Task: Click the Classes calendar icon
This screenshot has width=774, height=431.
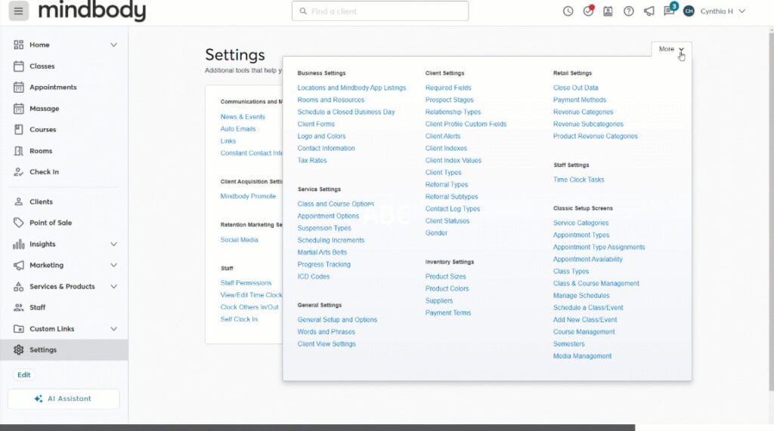Action: [19, 66]
